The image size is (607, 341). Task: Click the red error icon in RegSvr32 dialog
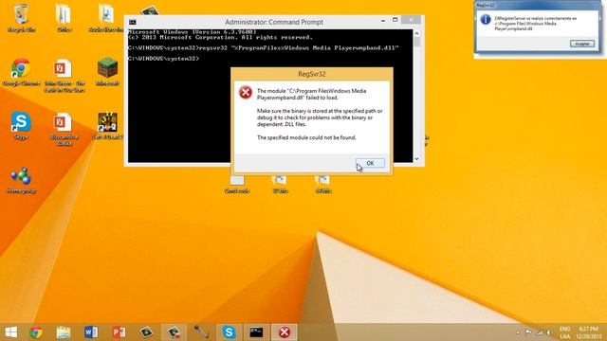point(246,93)
